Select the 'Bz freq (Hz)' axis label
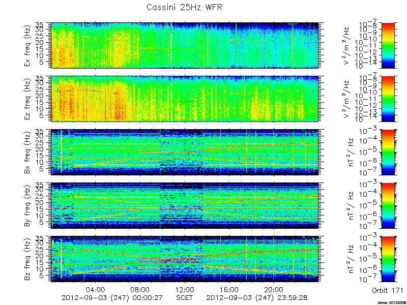The height and width of the screenshot is (305, 407). (27, 259)
